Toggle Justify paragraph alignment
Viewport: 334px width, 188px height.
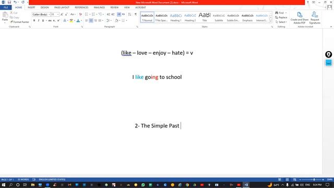click(x=100, y=20)
